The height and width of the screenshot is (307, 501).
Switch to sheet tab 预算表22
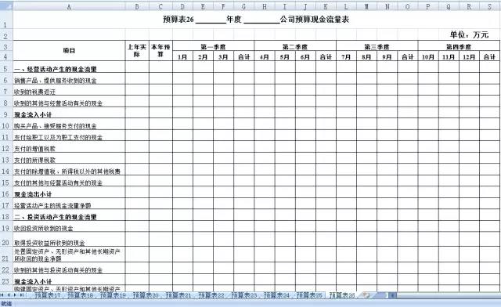(211, 295)
